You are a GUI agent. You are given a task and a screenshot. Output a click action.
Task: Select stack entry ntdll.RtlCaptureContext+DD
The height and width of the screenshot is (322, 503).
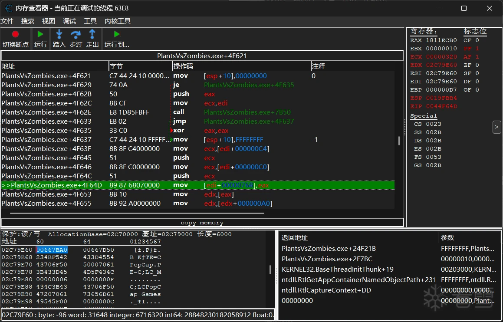pos(326,290)
